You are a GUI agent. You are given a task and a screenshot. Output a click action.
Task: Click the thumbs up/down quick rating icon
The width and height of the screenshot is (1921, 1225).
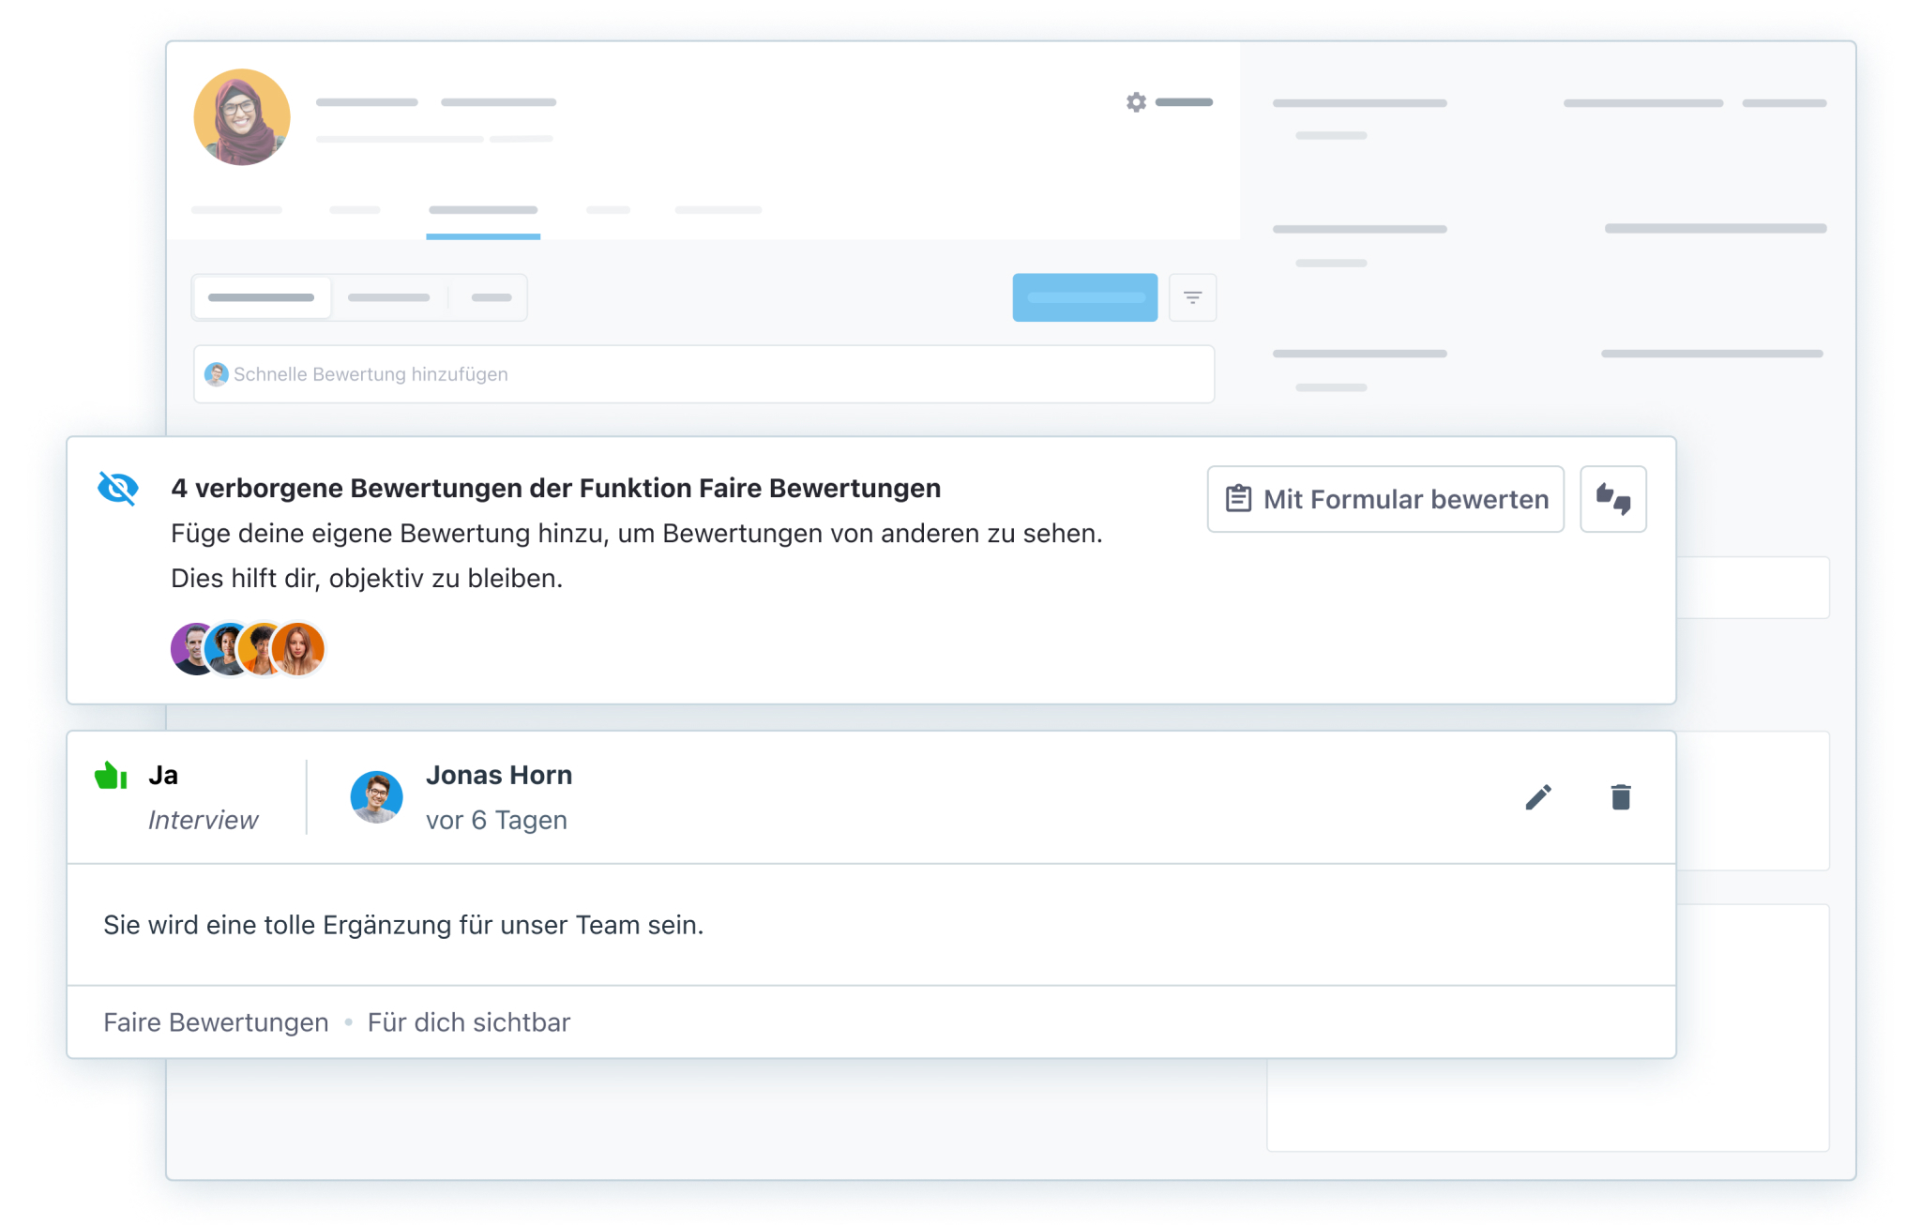(x=1612, y=499)
